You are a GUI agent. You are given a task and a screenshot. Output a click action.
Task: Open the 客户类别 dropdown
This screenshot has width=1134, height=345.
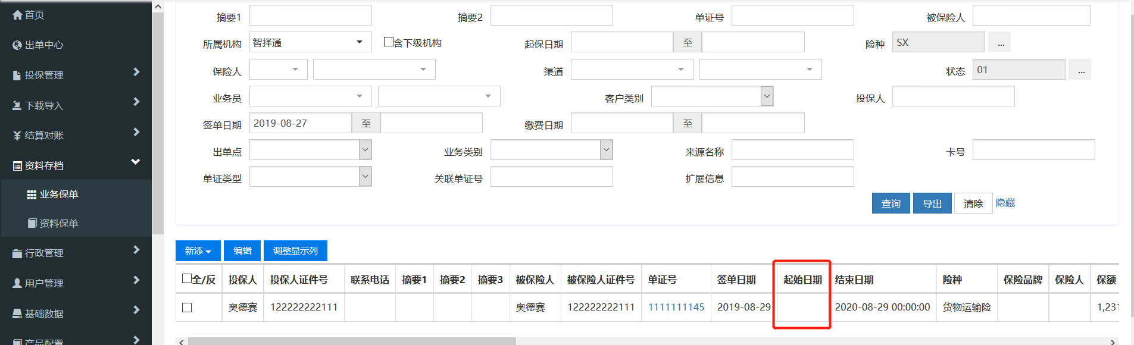point(712,96)
